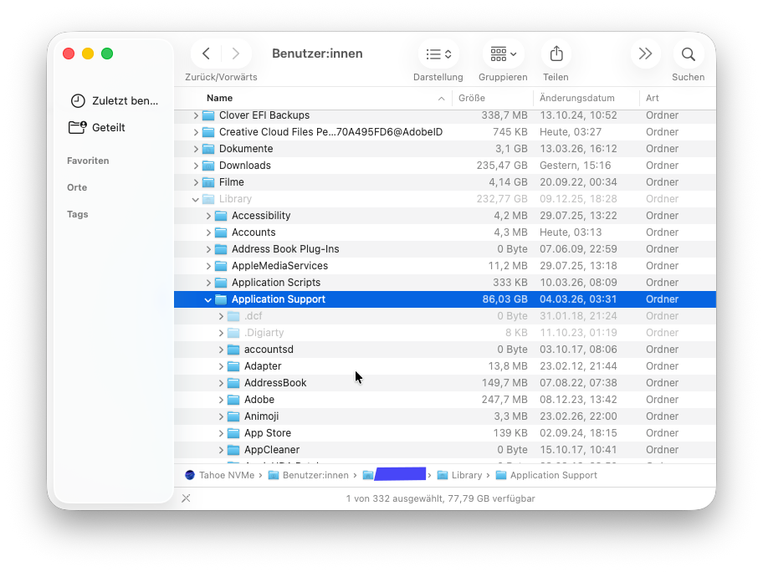Sort by the Name column header

tap(219, 98)
